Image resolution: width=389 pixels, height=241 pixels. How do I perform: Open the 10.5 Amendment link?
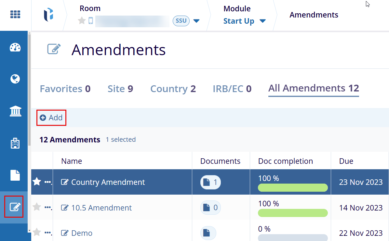pyautogui.click(x=101, y=208)
